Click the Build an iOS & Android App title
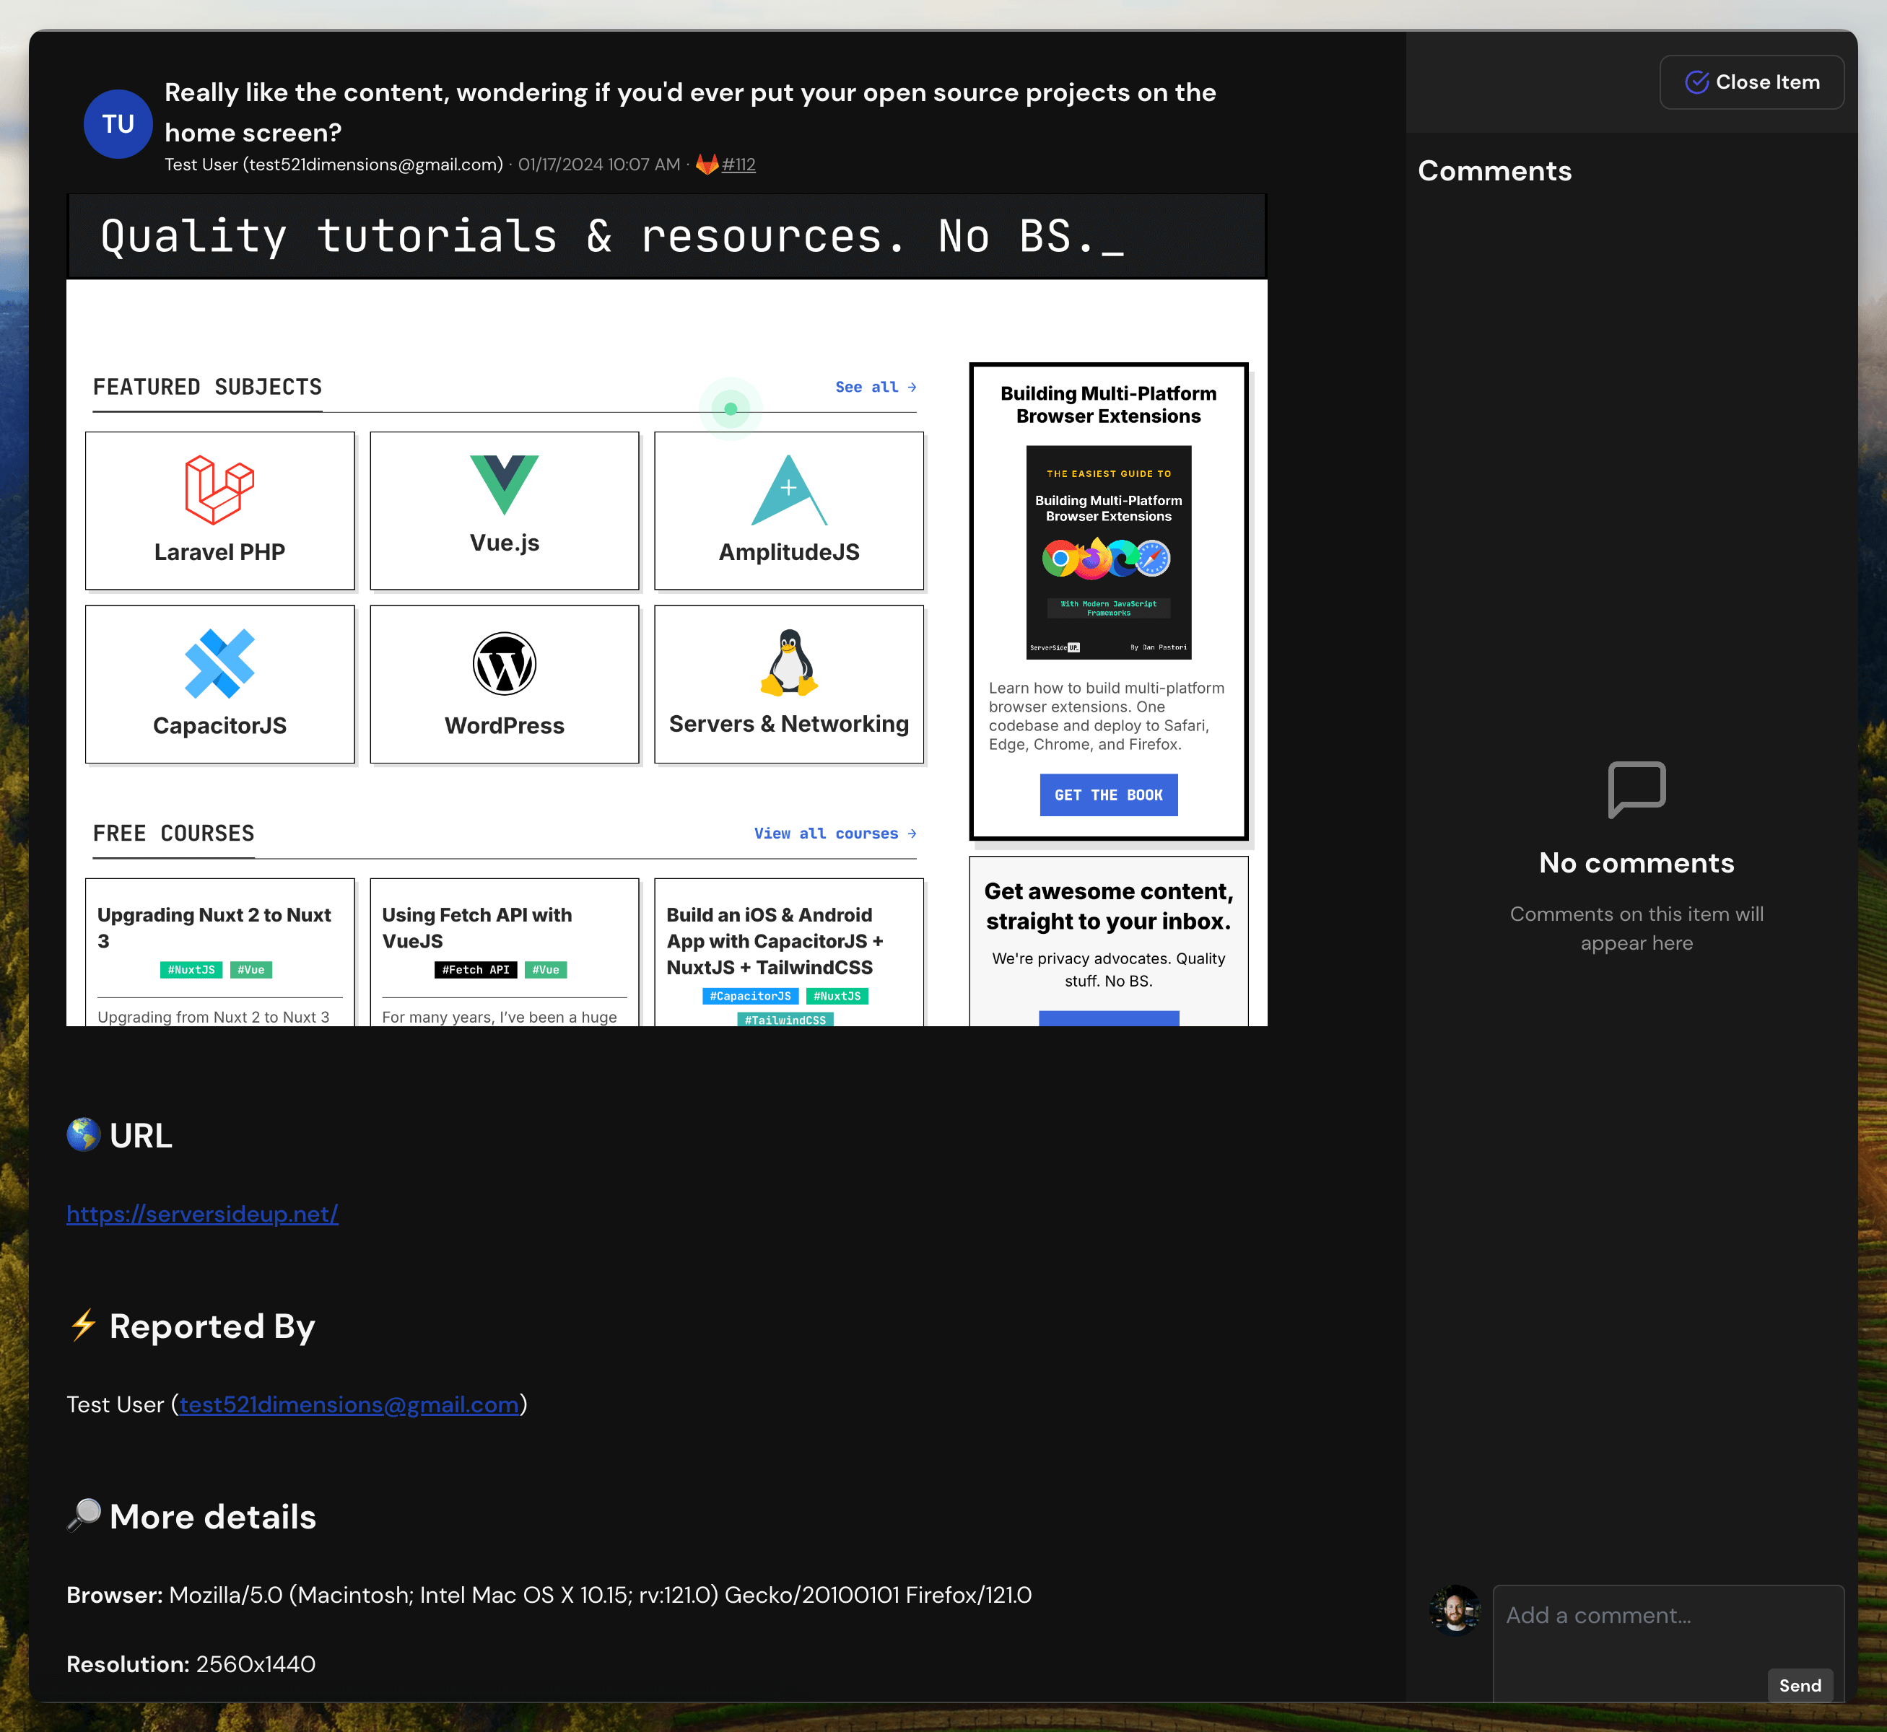This screenshot has width=1887, height=1732. [x=775, y=941]
